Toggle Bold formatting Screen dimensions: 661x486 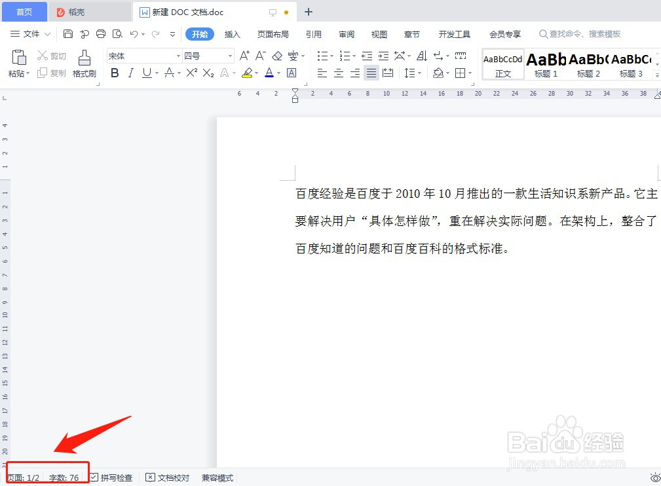[x=115, y=73]
